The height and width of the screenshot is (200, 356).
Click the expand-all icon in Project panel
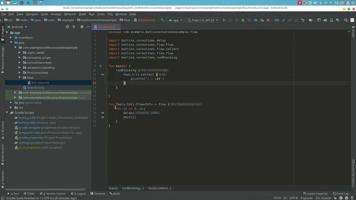(x=74, y=27)
